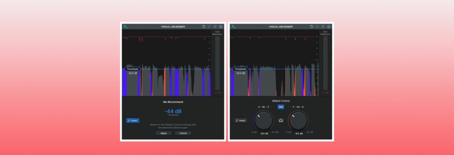Click the gray Assist button beside the S-Sh-Z knob
Viewport: 454px width, 155px height.
241,121
